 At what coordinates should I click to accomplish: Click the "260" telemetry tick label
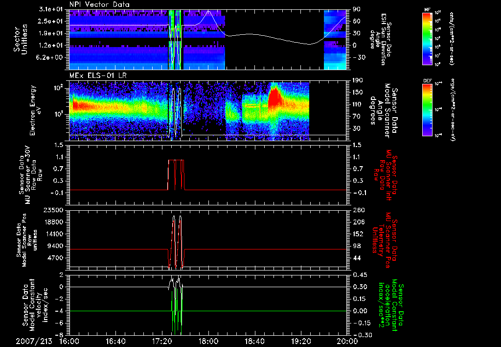pos(359,210)
